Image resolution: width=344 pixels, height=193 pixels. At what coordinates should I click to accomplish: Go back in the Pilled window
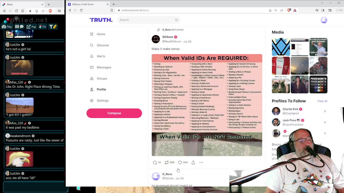point(4,11)
